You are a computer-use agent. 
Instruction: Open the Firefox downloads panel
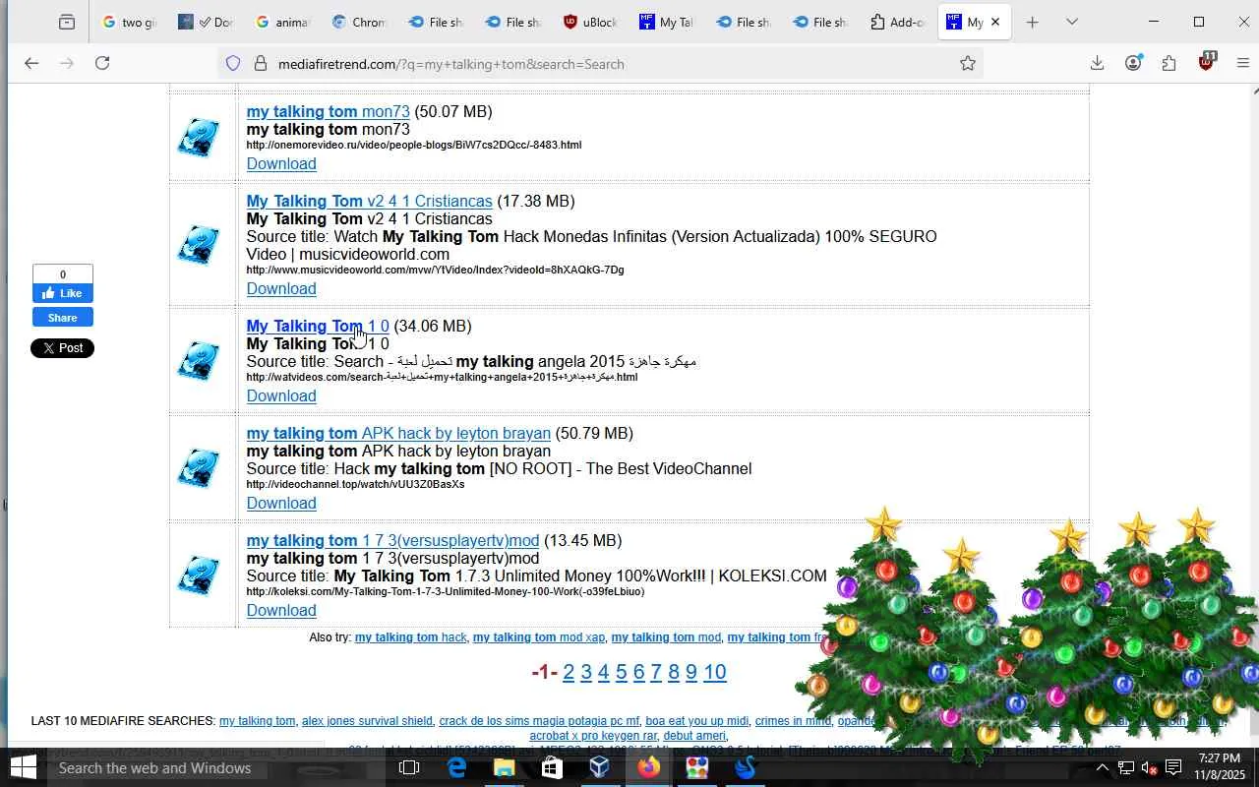point(1097,64)
